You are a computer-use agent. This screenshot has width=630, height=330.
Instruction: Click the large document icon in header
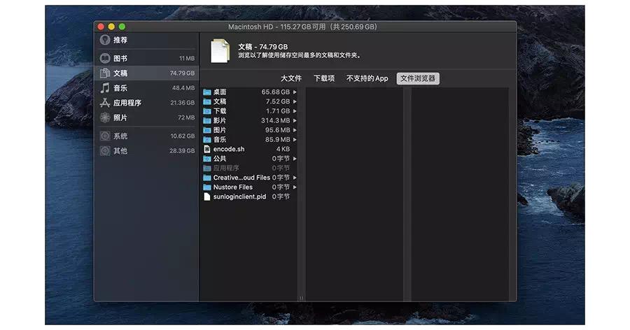[220, 51]
